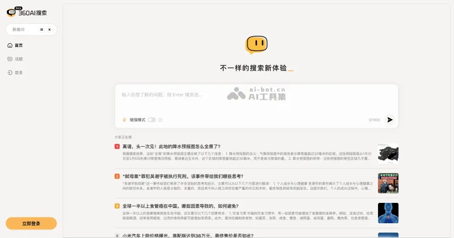Click summary text under 降水预报图 item
Screen dimensions: 454x238
247,156
